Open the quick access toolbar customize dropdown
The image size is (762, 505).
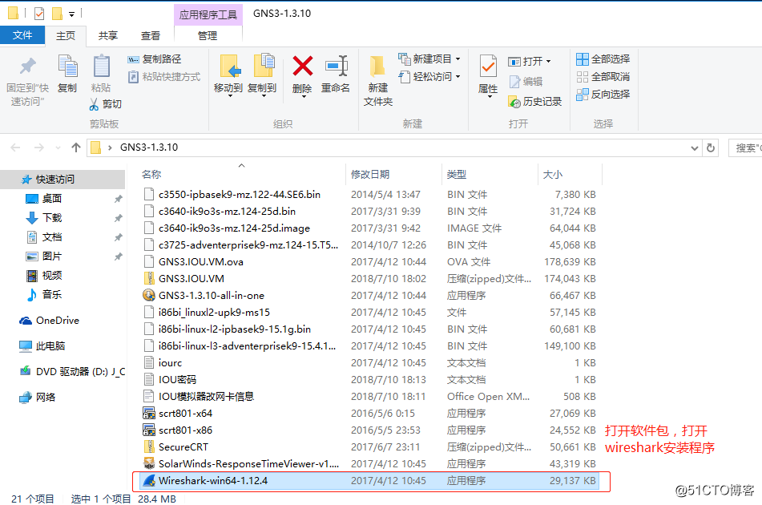[71, 14]
